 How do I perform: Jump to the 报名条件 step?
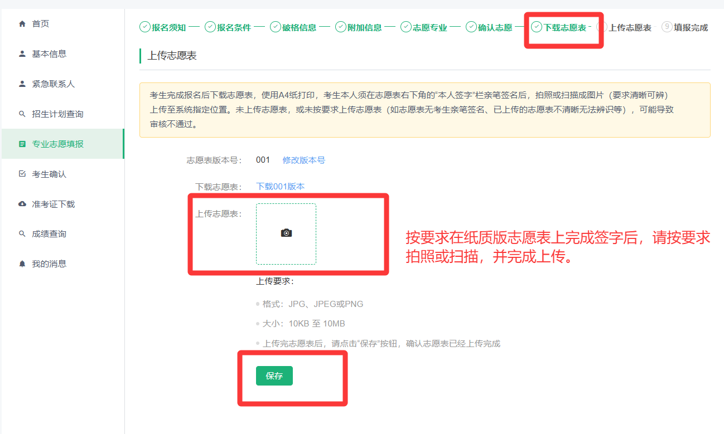(x=234, y=27)
